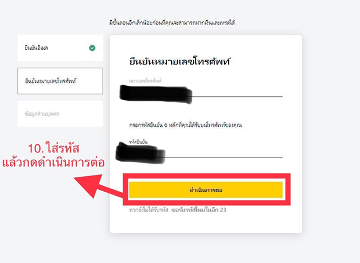Click the หากยังไม่ได้รับรหัส text

pos(149,210)
